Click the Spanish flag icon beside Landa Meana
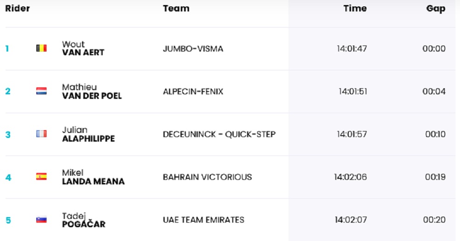The width and height of the screenshot is (460, 241). coord(41,177)
